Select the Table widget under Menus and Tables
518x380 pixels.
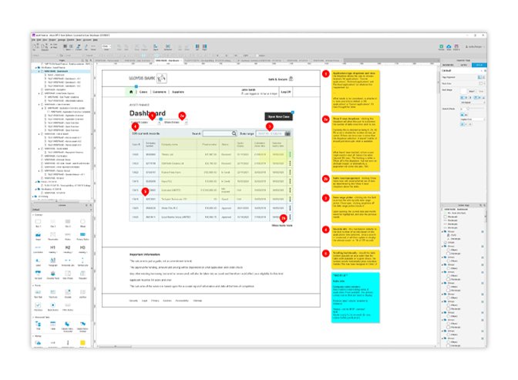click(53, 325)
